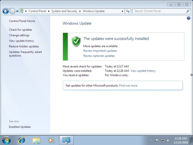193x145 pixels.
Task: Select Windows Update breadcrumb segment
Action: click(93, 11)
